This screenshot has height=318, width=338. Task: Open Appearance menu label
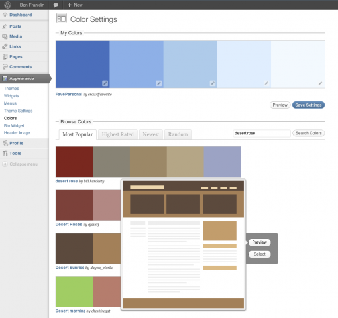tap(22, 78)
